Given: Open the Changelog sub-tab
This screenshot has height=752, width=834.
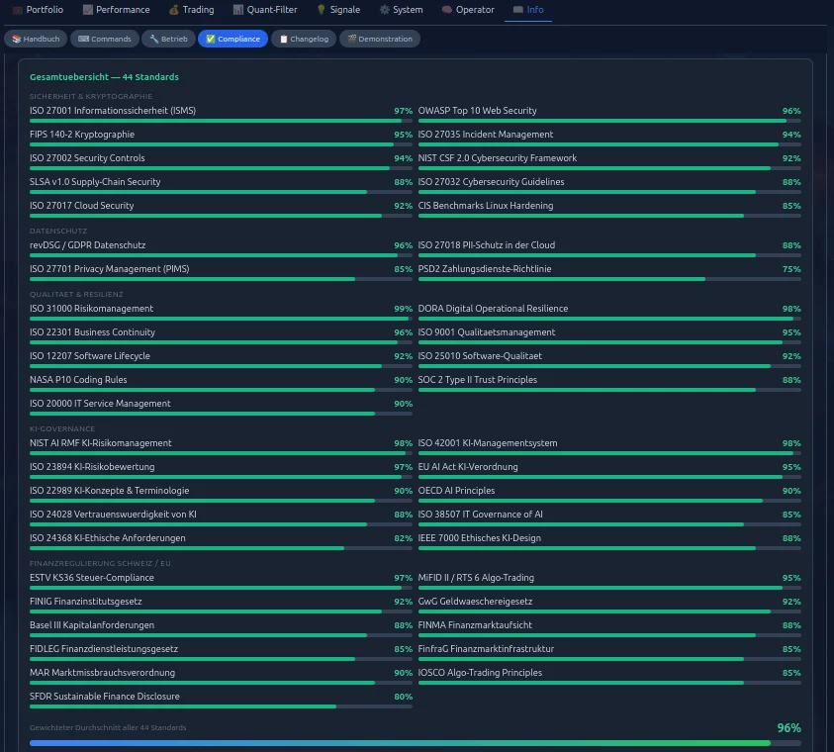Looking at the screenshot, I should (304, 39).
